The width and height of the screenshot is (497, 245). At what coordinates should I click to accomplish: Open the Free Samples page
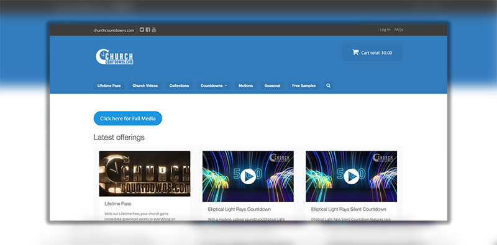304,86
